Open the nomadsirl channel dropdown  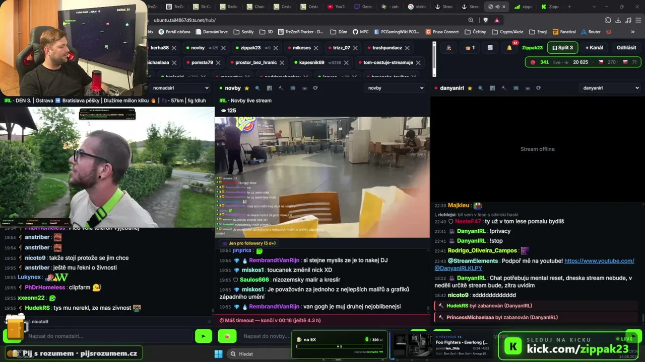coord(180,88)
